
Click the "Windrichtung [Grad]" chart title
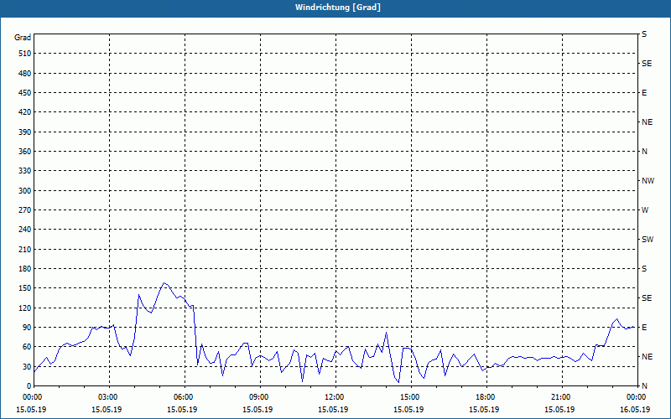point(338,8)
